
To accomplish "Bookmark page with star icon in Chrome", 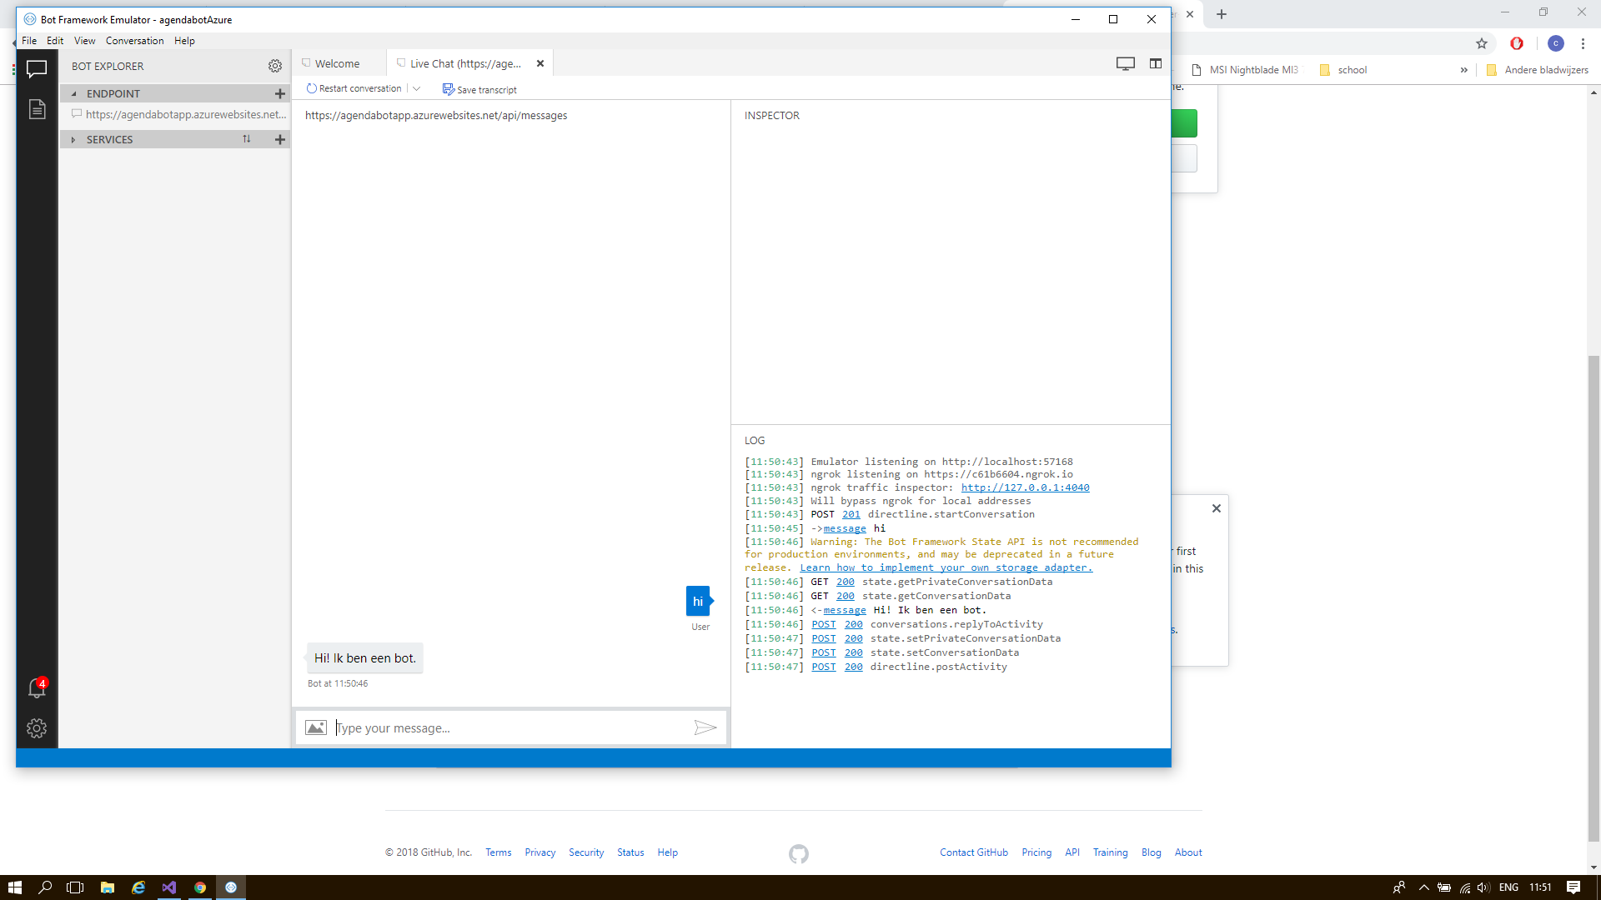I will pos(1482,43).
